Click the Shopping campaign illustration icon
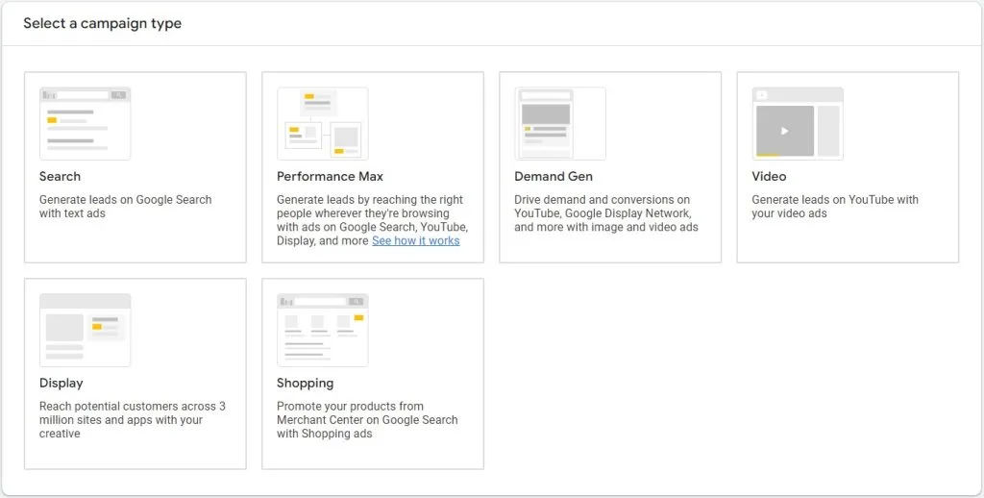The image size is (984, 498). [323, 331]
